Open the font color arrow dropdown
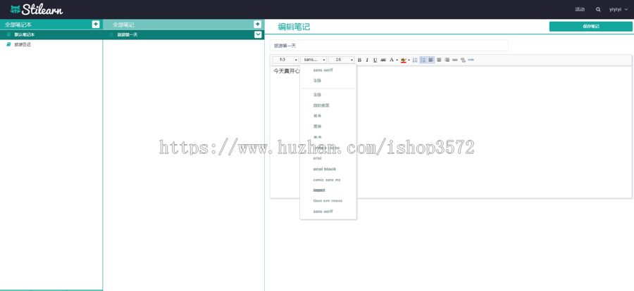The image size is (634, 291). (397, 60)
